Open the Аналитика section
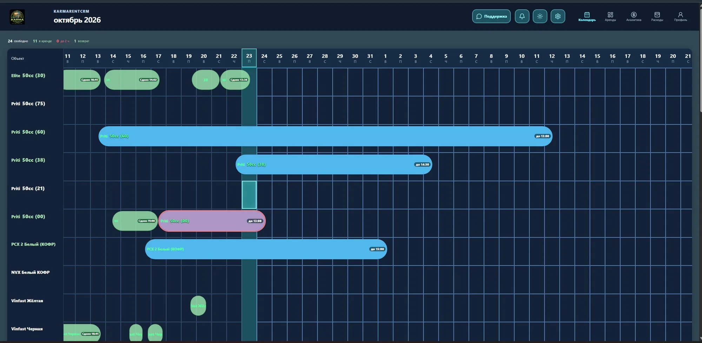Image resolution: width=702 pixels, height=343 pixels. [634, 17]
